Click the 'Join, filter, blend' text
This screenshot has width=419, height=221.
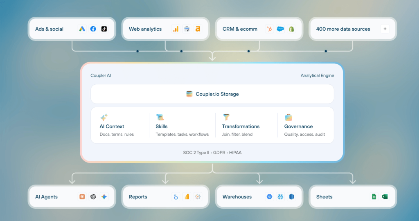[237, 134]
